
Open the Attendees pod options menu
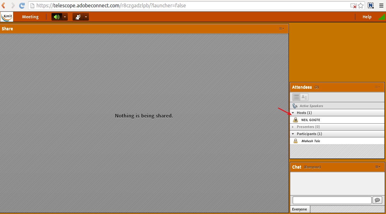tap(377, 87)
